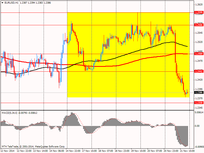Viewport: 204px width, 153px height.
Task: Click the 1.2520 price scale value
Action: [199, 42]
